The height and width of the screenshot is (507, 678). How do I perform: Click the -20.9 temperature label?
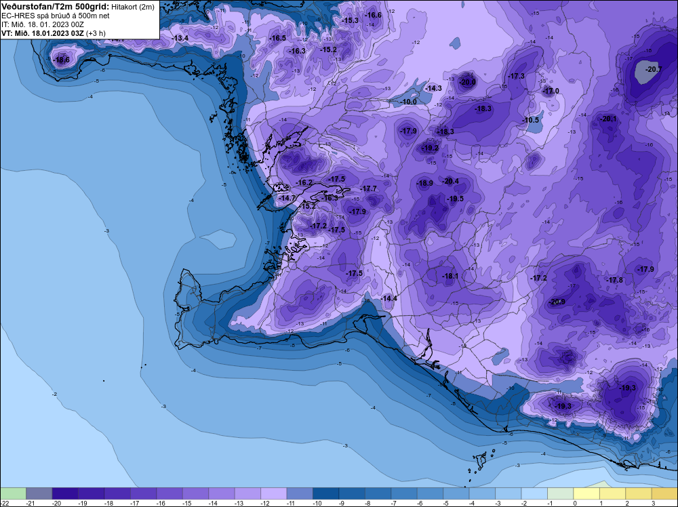(557, 302)
